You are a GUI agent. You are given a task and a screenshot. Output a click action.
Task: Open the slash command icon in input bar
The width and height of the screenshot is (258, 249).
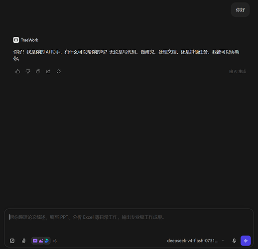[x=12, y=241]
